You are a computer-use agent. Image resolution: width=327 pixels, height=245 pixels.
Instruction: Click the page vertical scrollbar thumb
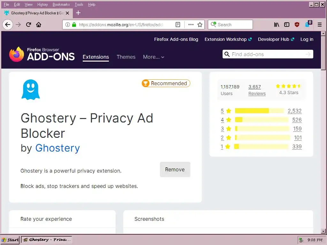(323, 53)
